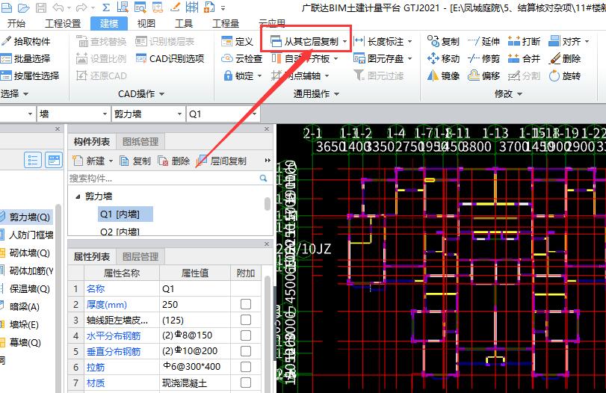Select 按属性选择 tool
Screen dimensions: 606x393
point(30,75)
